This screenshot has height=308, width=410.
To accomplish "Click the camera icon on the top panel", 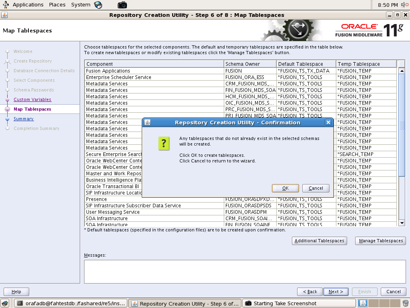I will 122,4.
